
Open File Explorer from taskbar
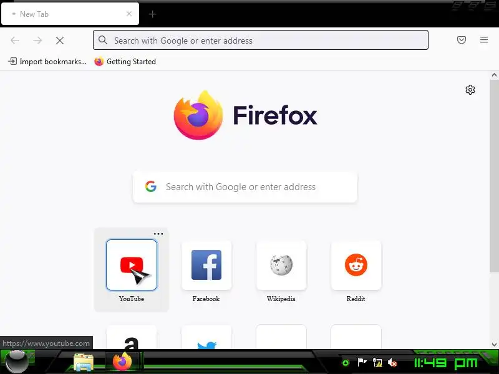tap(84, 362)
